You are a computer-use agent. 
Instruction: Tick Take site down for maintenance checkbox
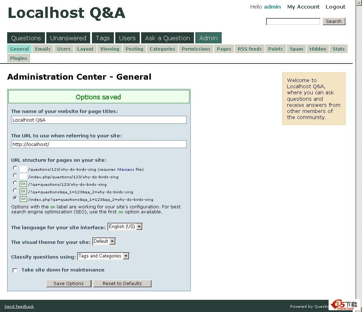15,270
